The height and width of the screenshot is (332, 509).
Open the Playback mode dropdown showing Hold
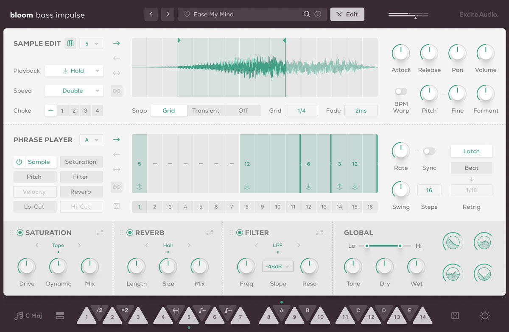coord(74,71)
